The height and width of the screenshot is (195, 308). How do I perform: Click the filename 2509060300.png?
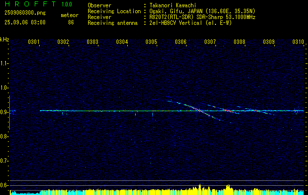(x=25, y=13)
